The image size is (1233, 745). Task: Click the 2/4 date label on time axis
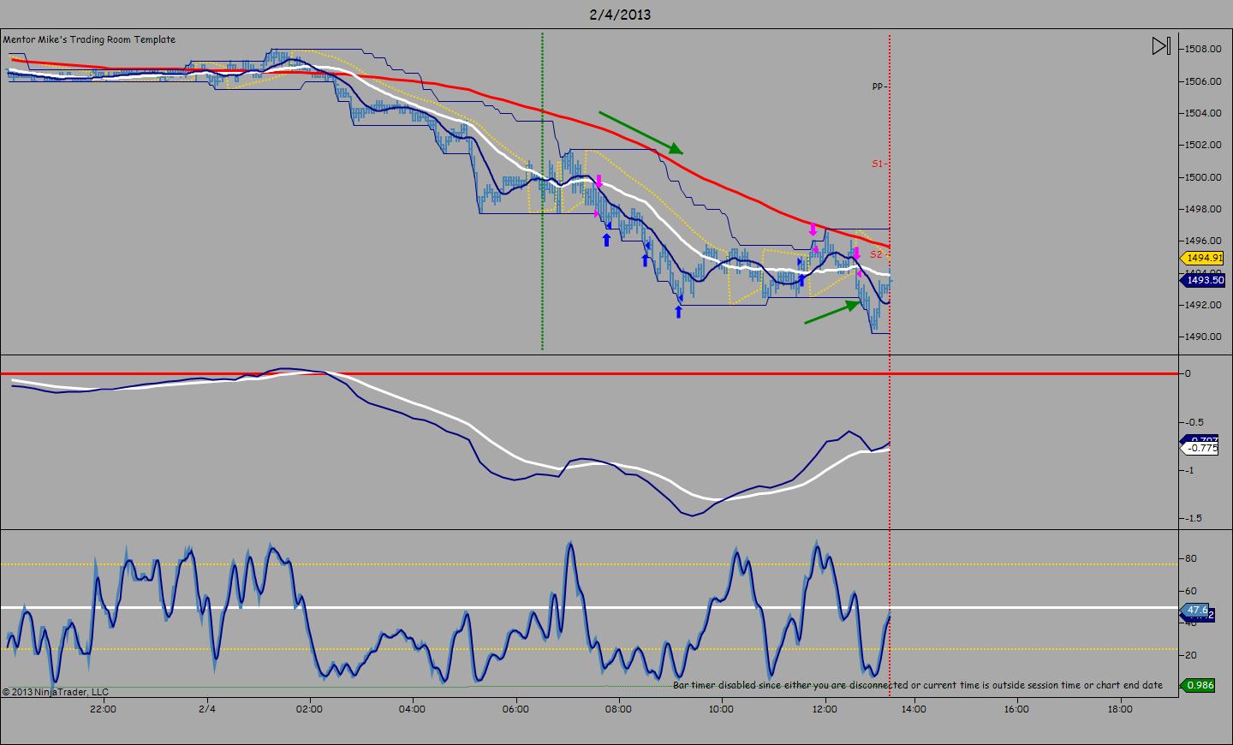207,709
